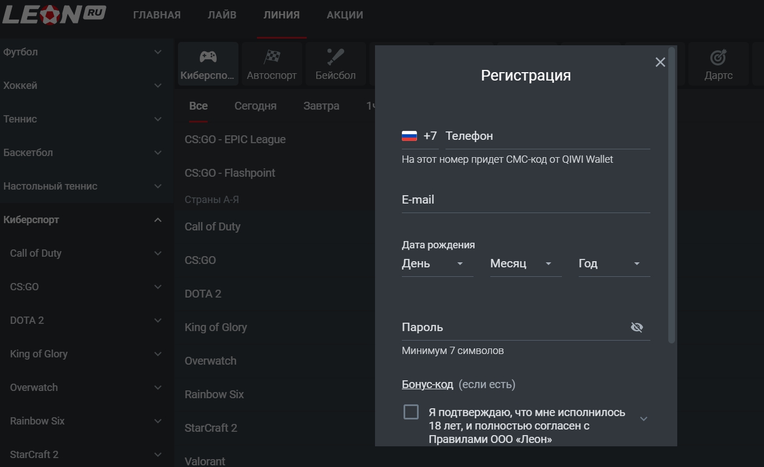Viewport: 764px width, 467px height.
Task: Expand the Футбол sidebar section
Action: [158, 52]
